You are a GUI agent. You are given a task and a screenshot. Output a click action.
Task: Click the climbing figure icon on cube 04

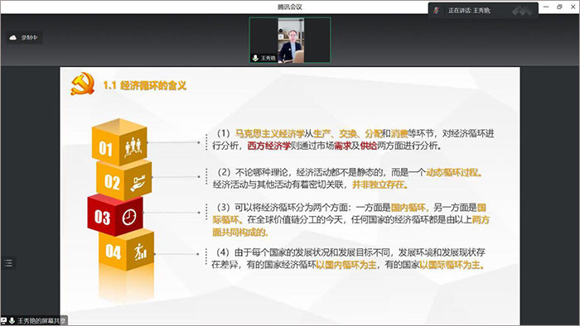pos(140,252)
